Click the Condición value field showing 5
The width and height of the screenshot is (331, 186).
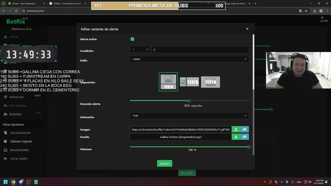point(200,50)
